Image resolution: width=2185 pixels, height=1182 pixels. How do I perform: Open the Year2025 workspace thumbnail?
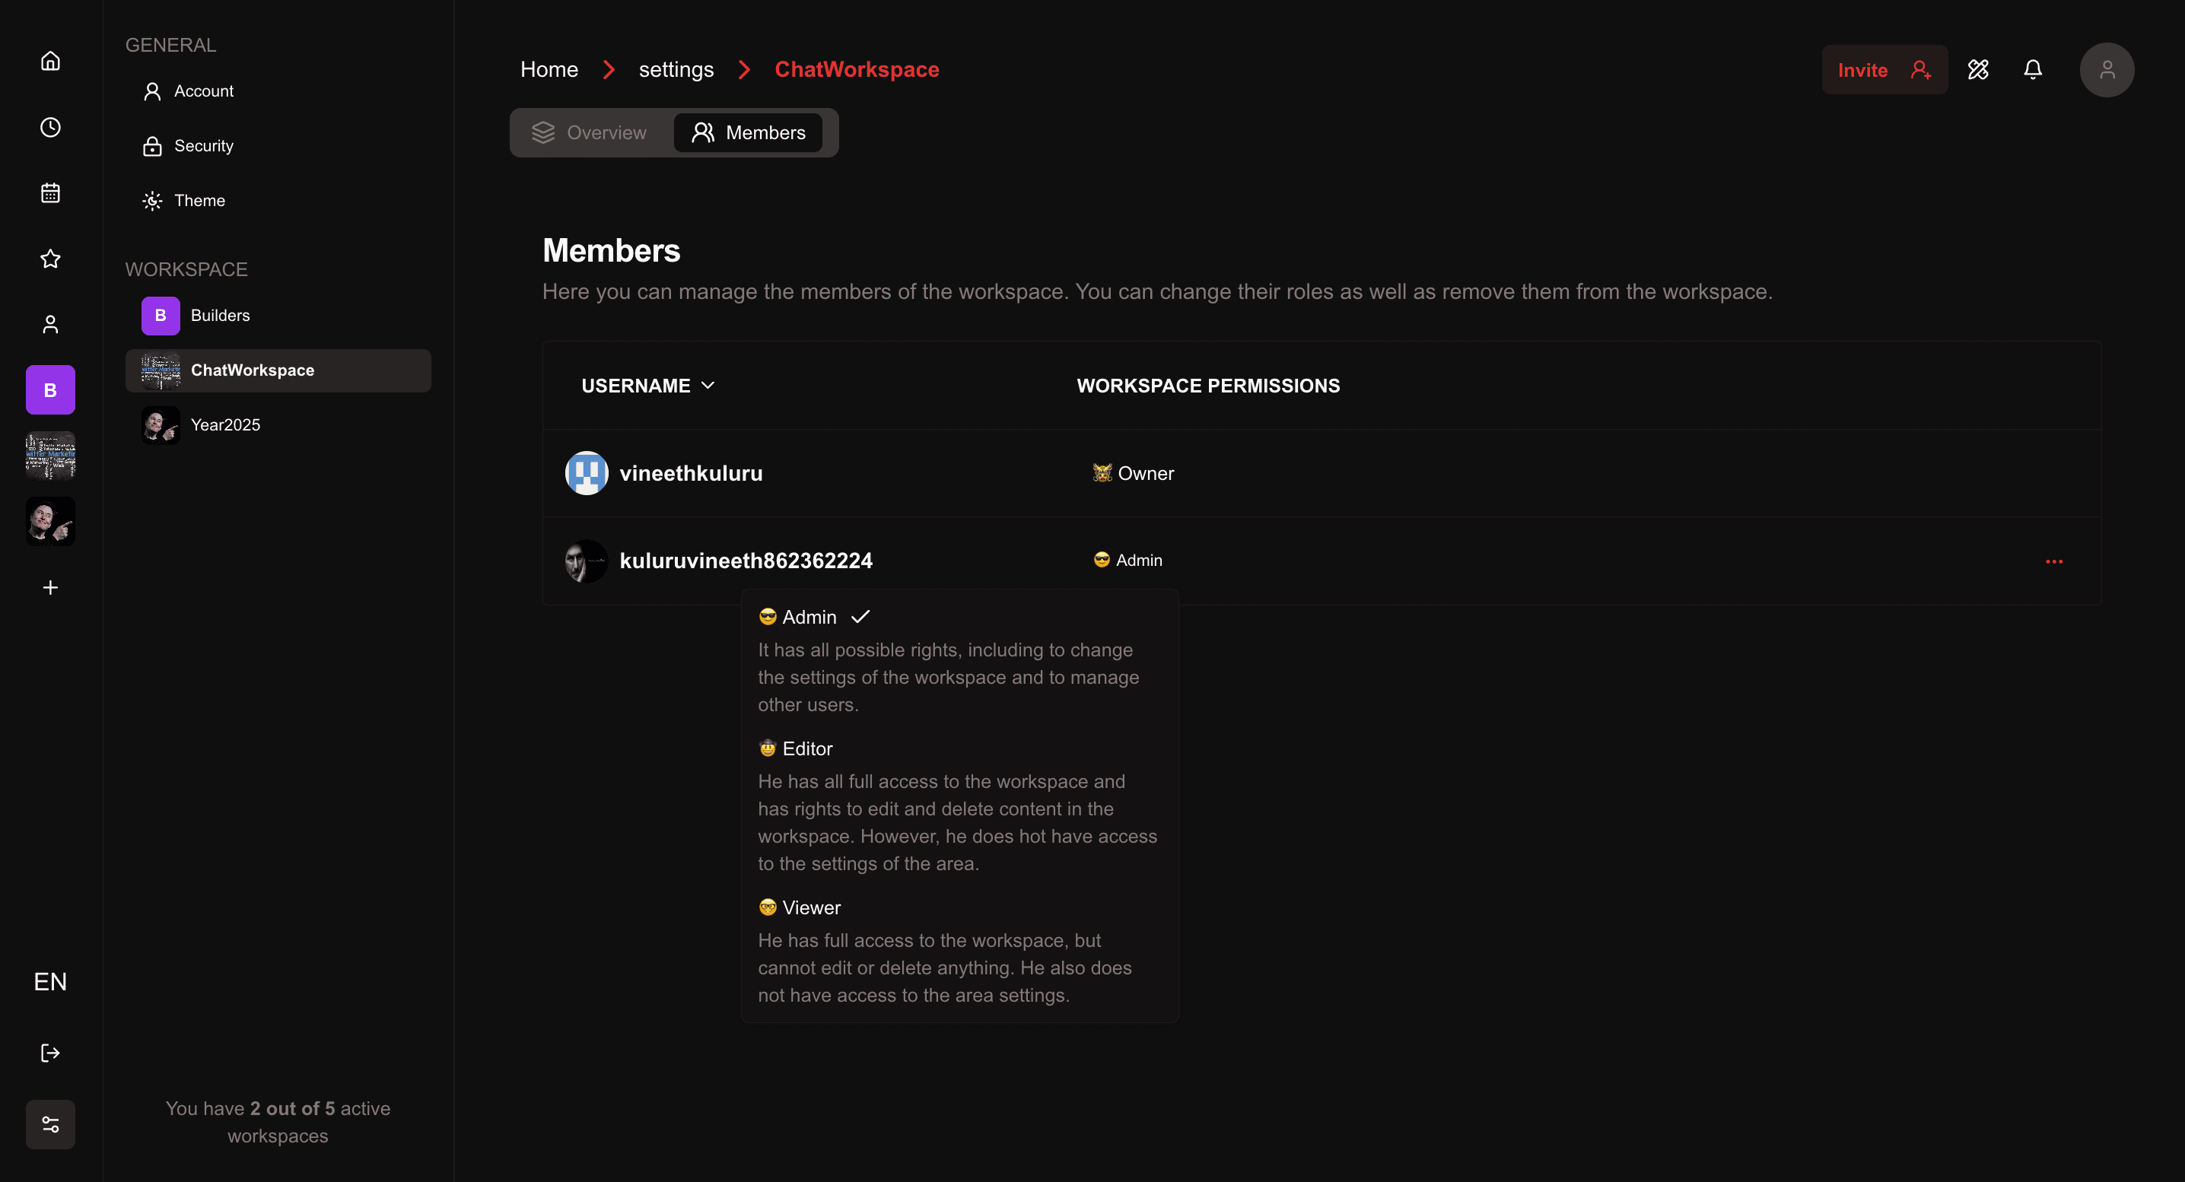click(x=161, y=425)
